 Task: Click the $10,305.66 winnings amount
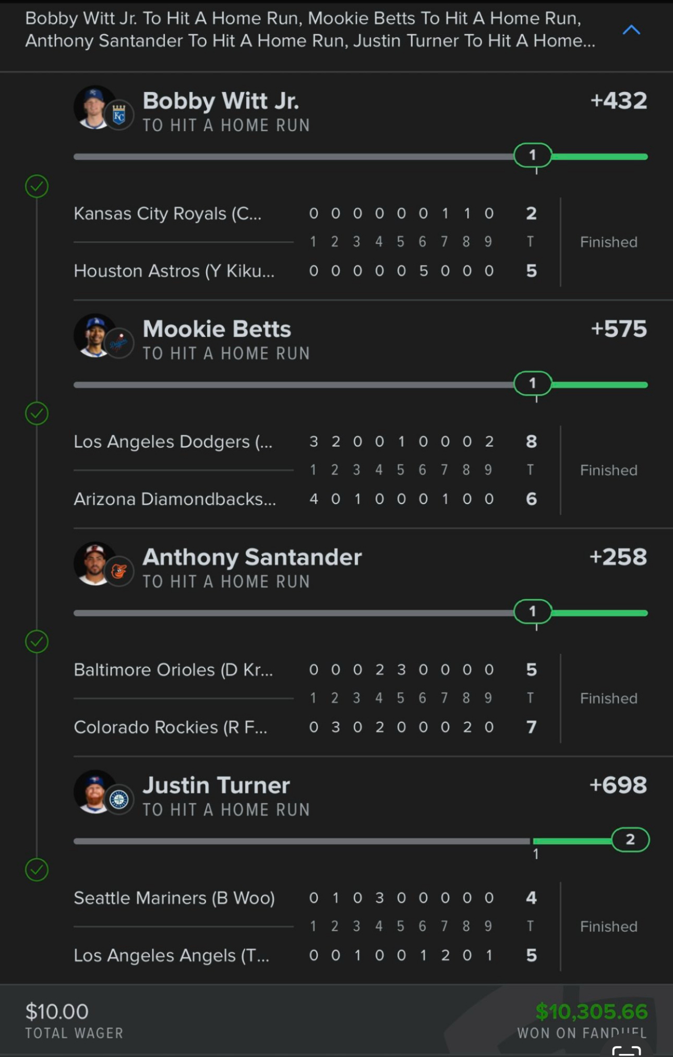click(x=591, y=1012)
